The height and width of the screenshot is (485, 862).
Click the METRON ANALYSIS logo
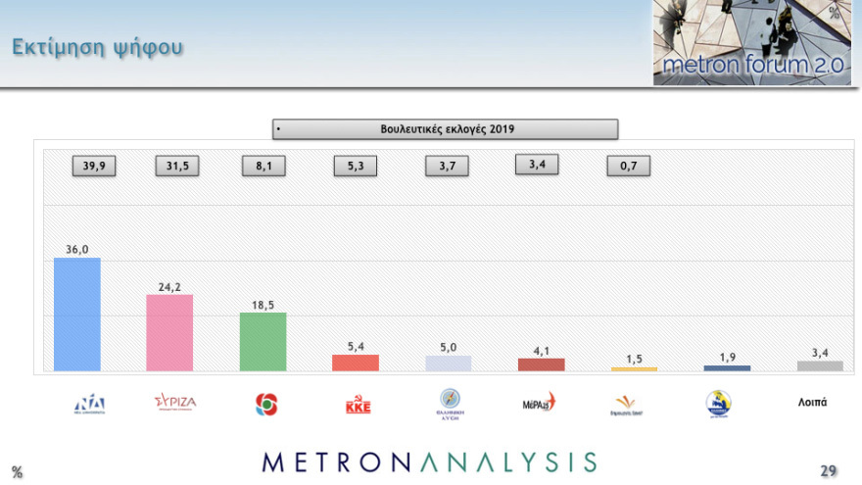click(x=429, y=462)
